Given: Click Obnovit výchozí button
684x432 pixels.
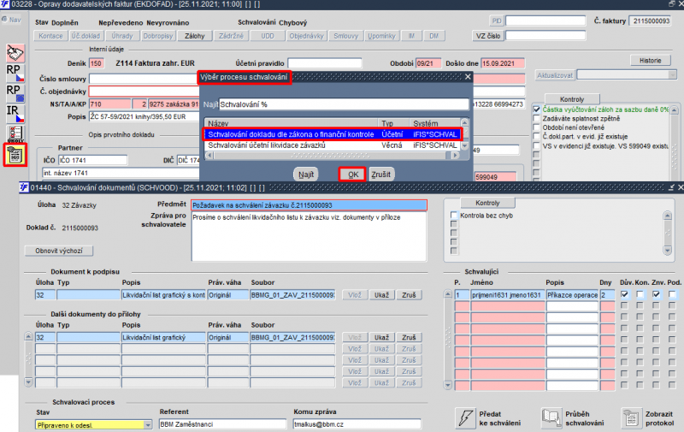Looking at the screenshot, I should click(x=59, y=251).
